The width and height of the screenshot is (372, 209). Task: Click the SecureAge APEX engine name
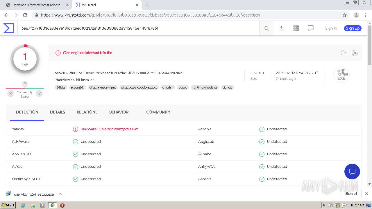(x=26, y=179)
